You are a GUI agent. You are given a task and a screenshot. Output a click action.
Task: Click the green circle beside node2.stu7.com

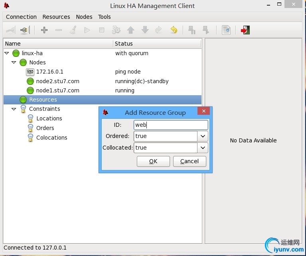(x=30, y=81)
